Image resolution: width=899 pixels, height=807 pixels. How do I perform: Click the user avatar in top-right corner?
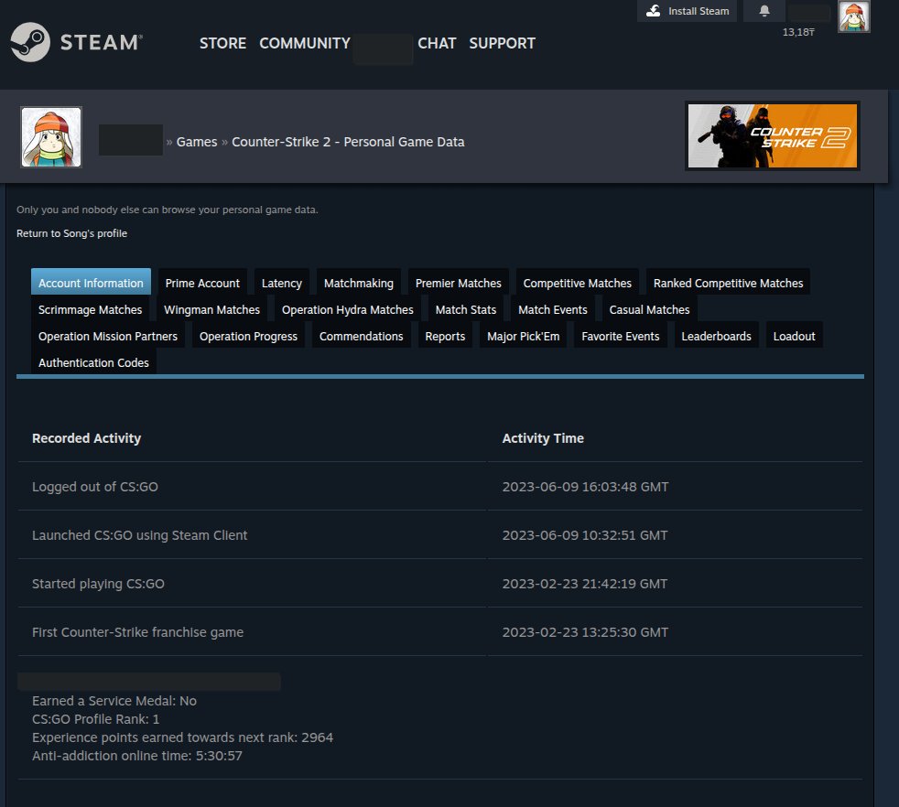[x=853, y=16]
